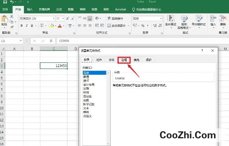This screenshot has height=146, width=229.
Task: Apply percent style
Action: (x=143, y=26)
